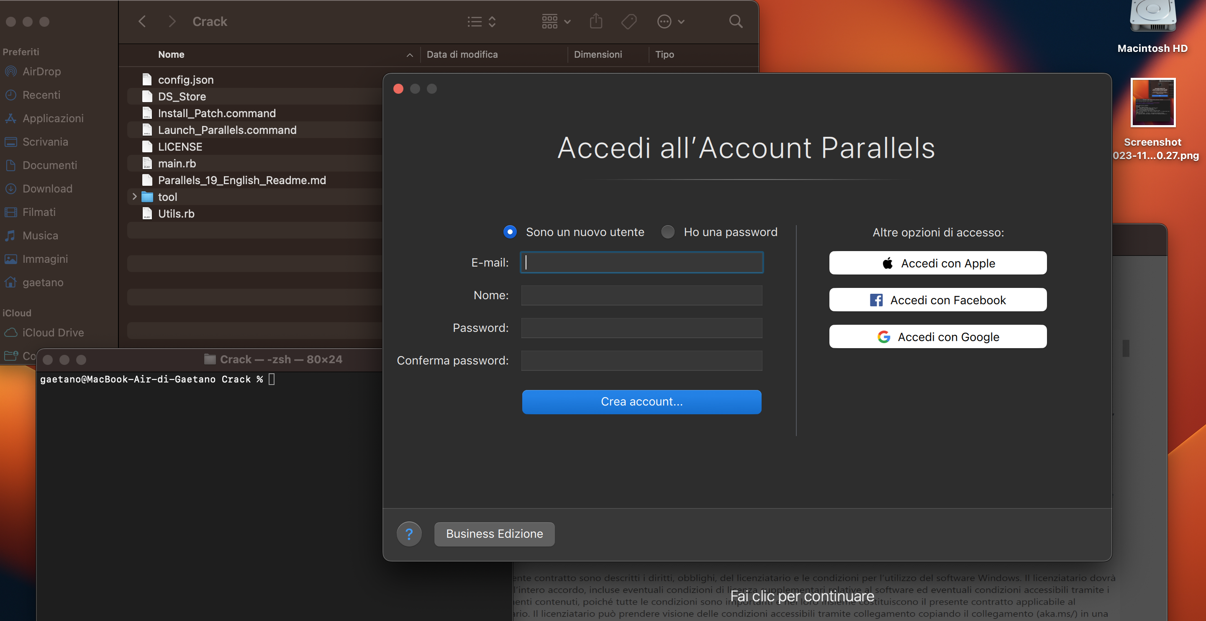The image size is (1206, 621).
Task: Sort by 'Data di modifica' column
Action: (x=462, y=54)
